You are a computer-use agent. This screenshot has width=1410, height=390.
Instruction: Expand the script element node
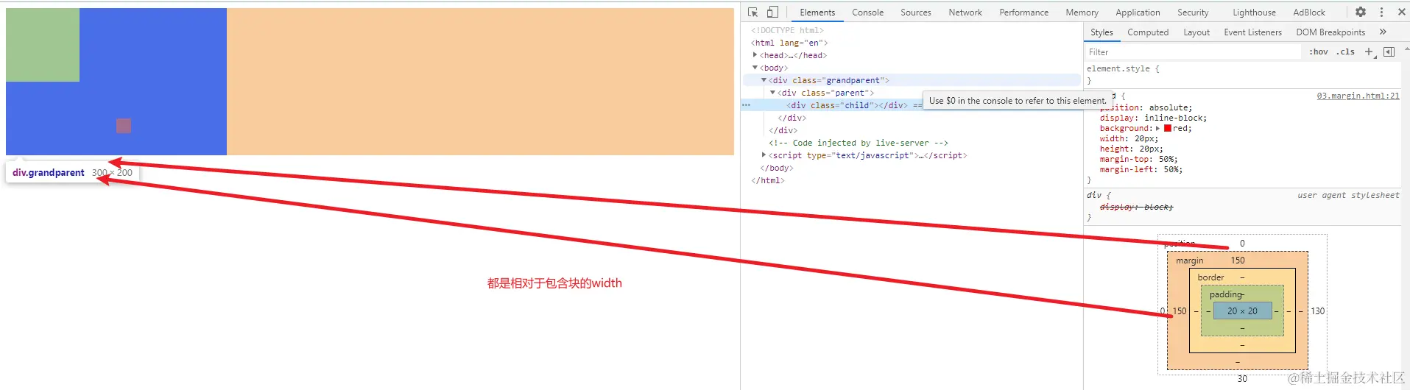[x=764, y=155]
